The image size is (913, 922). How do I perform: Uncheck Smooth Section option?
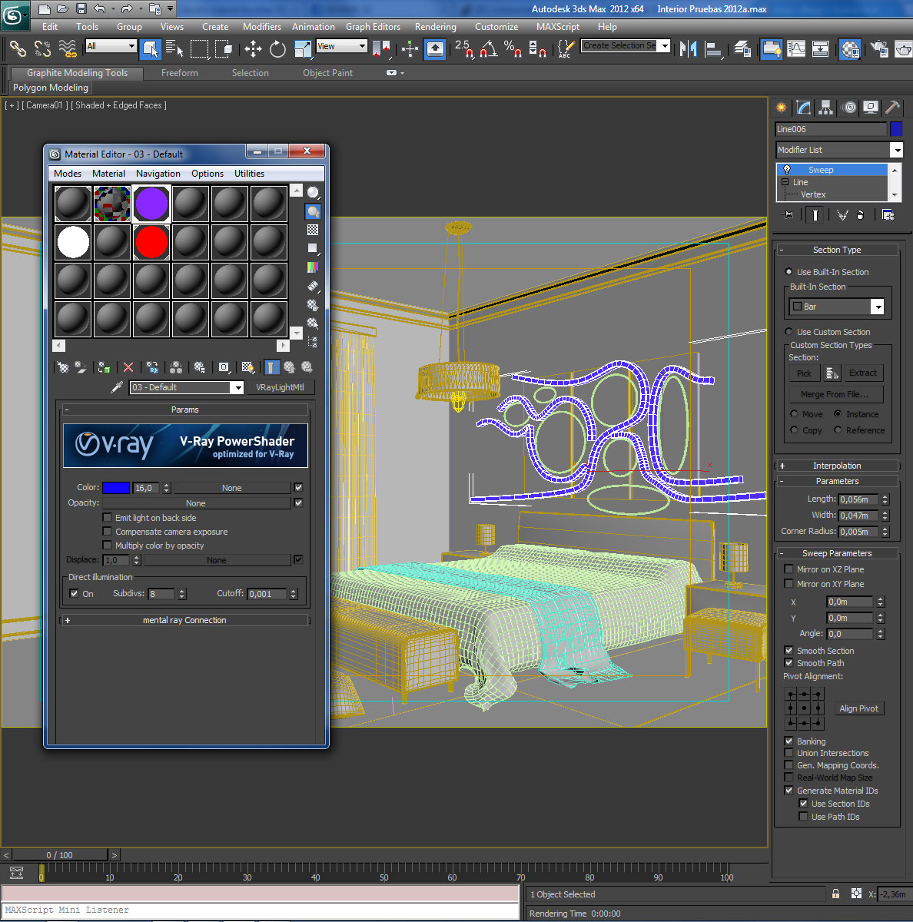(x=788, y=650)
